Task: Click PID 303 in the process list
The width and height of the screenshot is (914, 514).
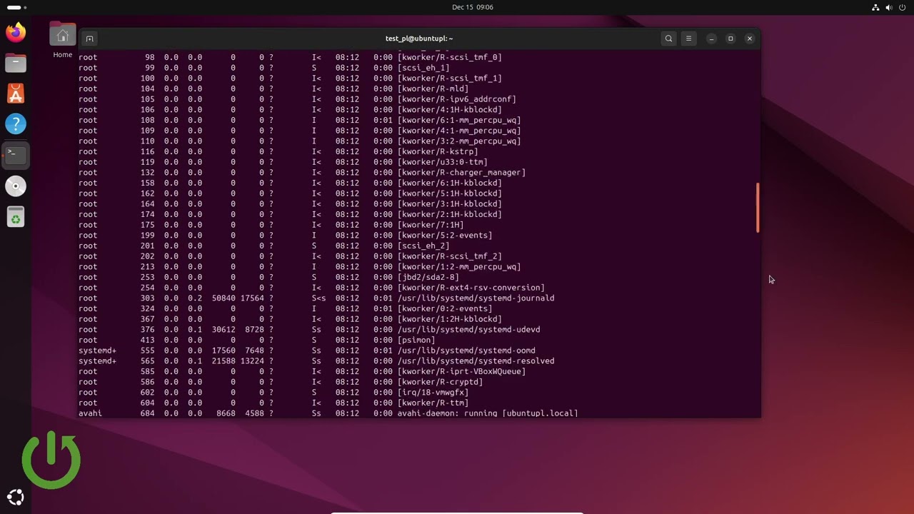Action: coord(147,298)
